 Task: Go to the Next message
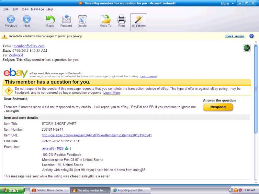click(x=27, y=21)
